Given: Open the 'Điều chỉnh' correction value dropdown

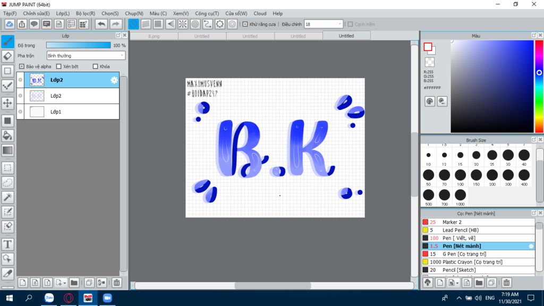Looking at the screenshot, I should click(x=324, y=24).
